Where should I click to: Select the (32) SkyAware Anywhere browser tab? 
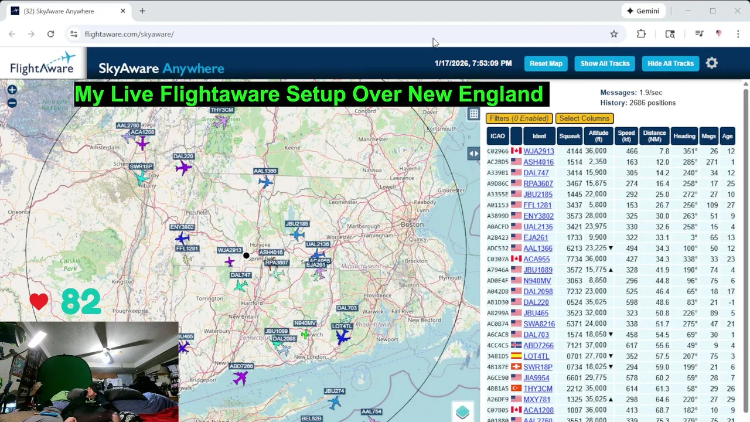click(x=69, y=11)
